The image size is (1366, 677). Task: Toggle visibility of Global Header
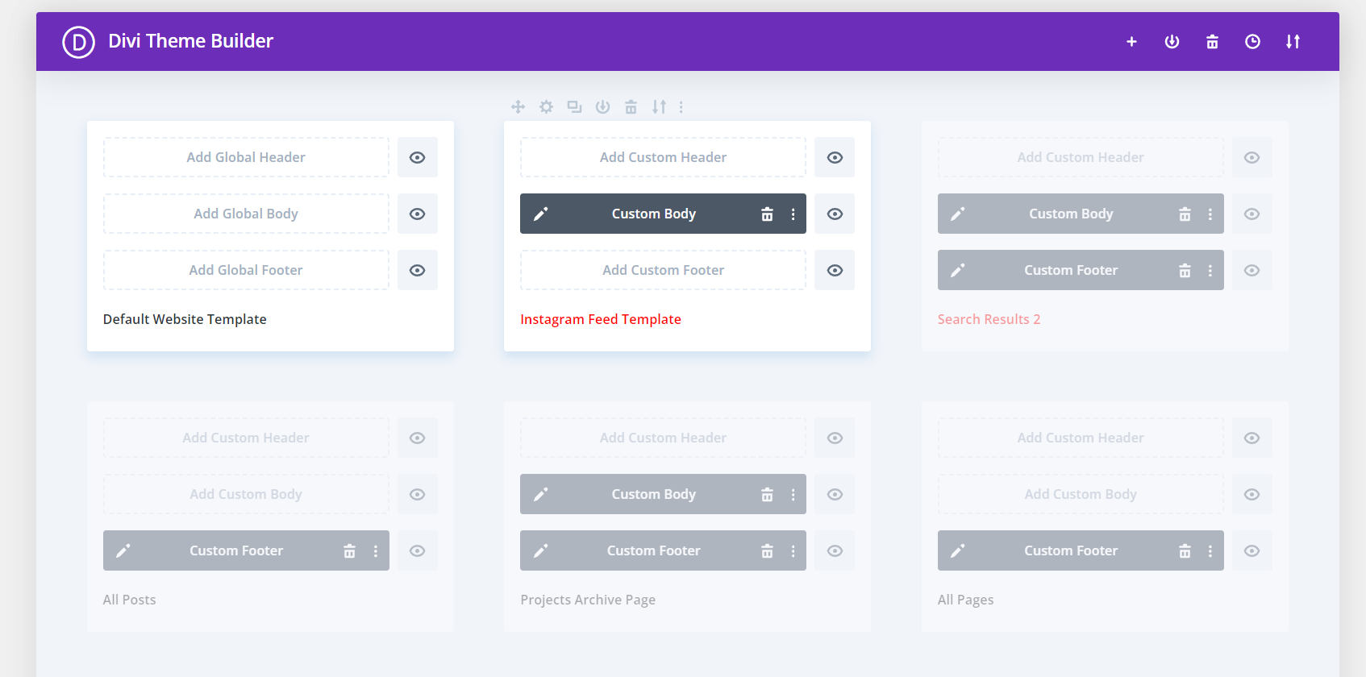point(417,157)
